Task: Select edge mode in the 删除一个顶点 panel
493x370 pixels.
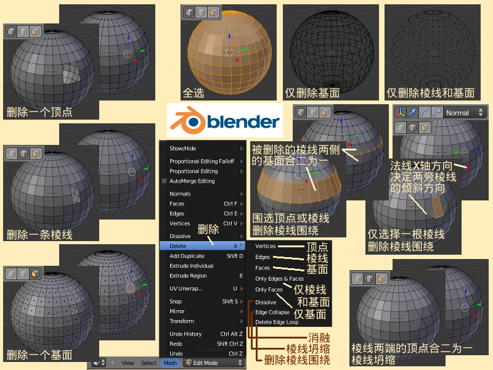Action: (x=23, y=31)
